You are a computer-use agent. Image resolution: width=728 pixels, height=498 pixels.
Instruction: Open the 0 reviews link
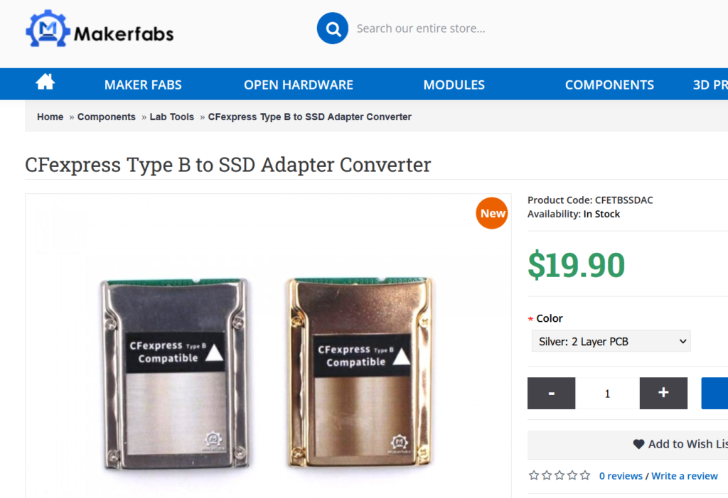pos(620,475)
